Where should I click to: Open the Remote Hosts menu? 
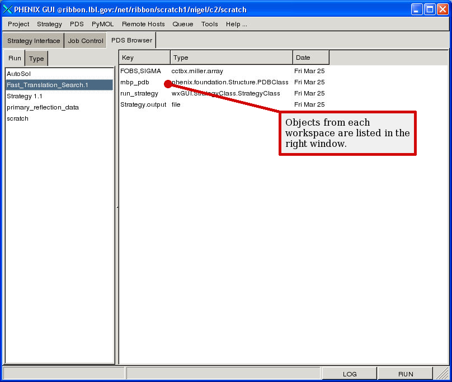coord(143,24)
